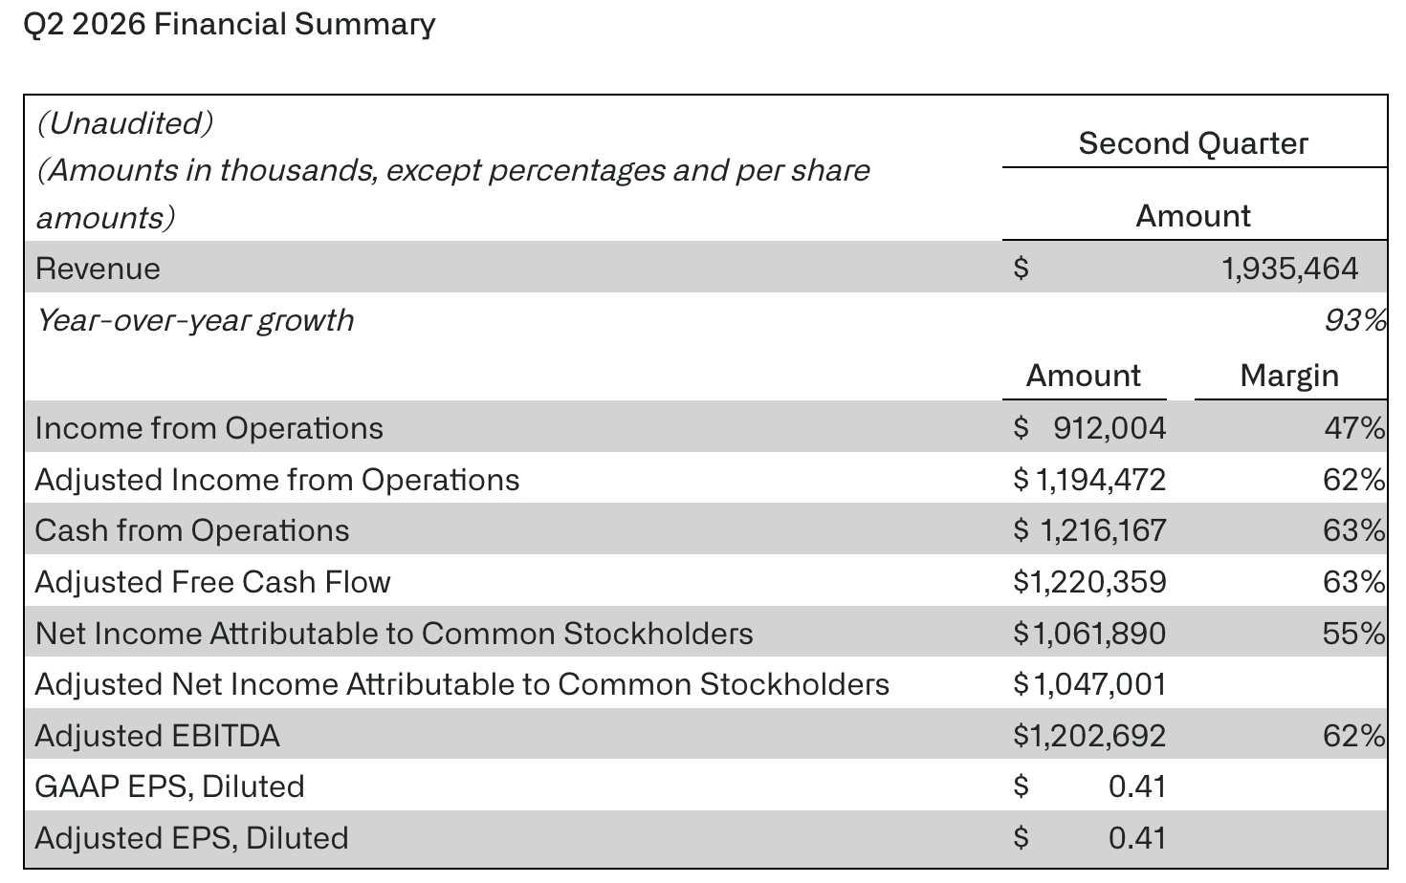This screenshot has width=1406, height=883.
Task: Select the 1,216,167 cash amount
Action: tap(1102, 531)
